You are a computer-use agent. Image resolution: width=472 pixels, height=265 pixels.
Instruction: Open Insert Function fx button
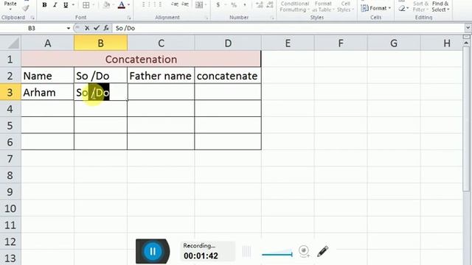[x=106, y=28]
